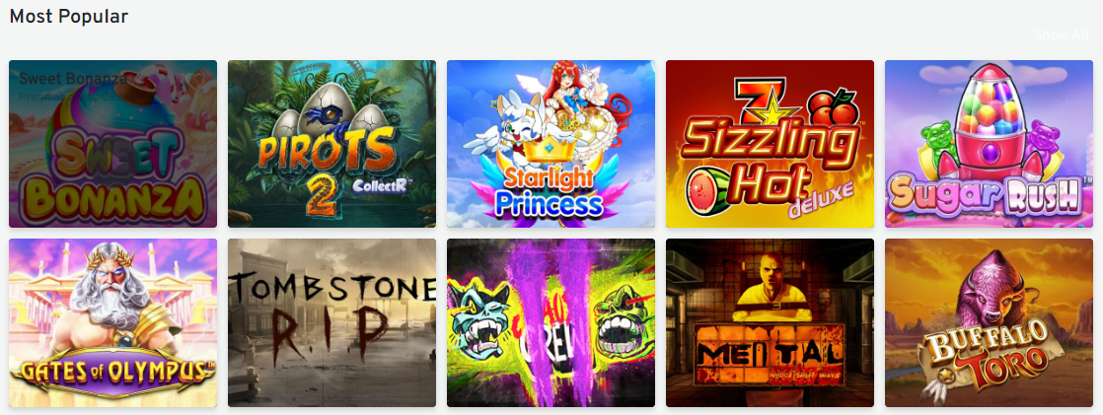1103x415 pixels.
Task: Open Sizzling Hot deluxe slot
Action: (x=770, y=144)
